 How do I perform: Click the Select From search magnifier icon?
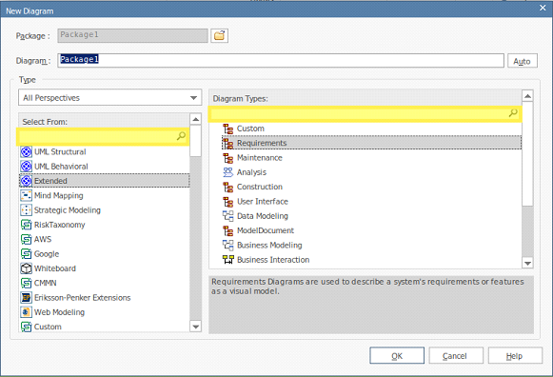tap(181, 136)
